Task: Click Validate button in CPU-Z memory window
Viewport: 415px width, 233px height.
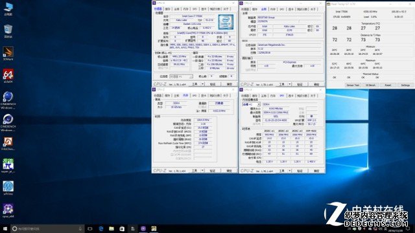Action: coord(213,171)
